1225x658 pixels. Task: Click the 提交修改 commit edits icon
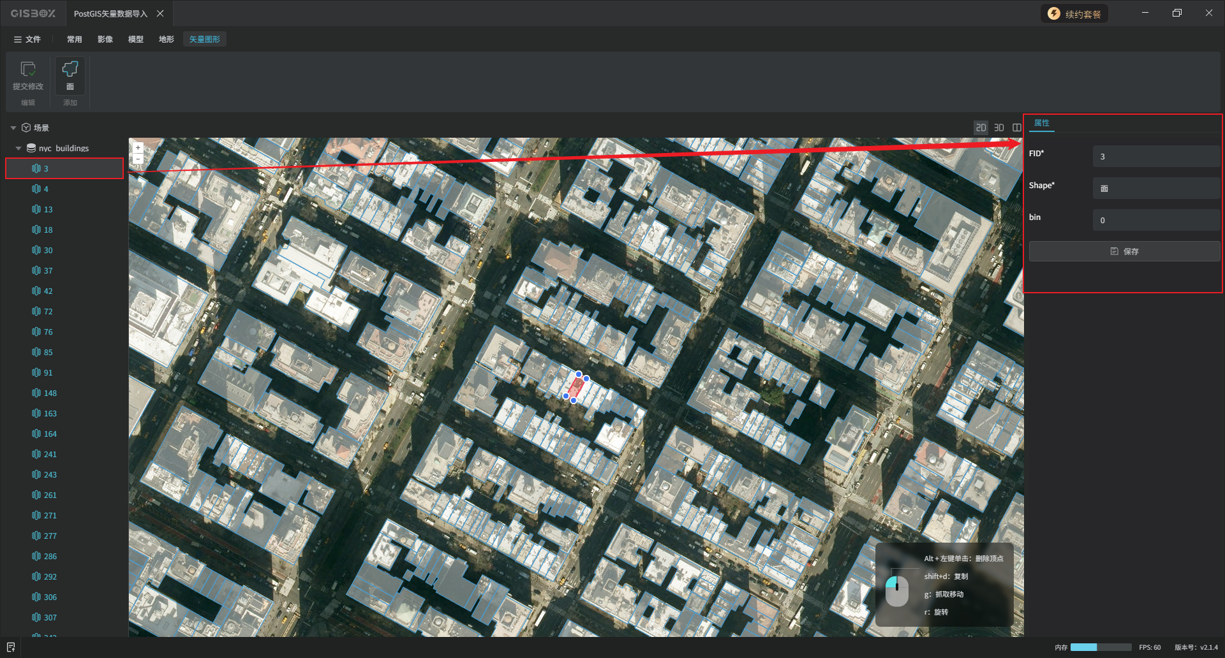tap(28, 69)
